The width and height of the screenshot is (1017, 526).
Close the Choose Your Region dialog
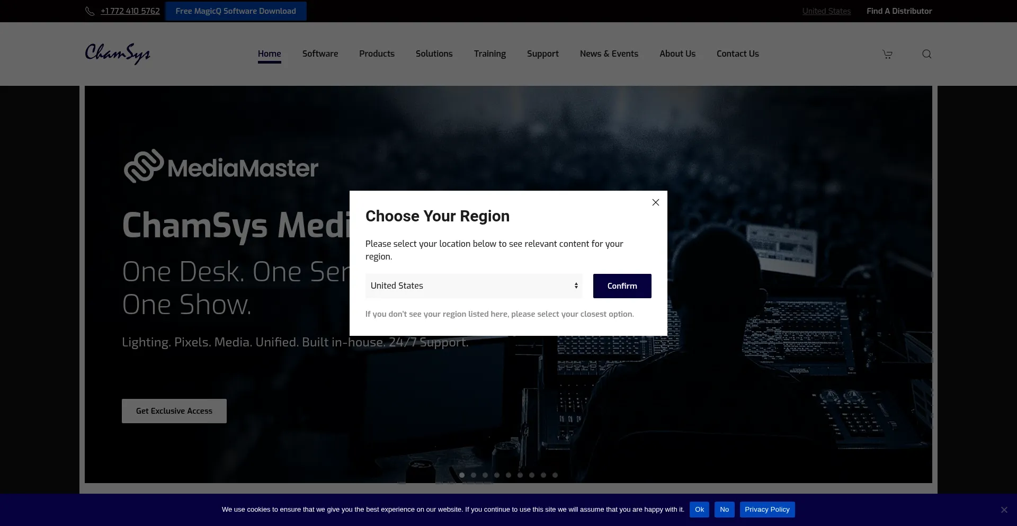pyautogui.click(x=656, y=202)
